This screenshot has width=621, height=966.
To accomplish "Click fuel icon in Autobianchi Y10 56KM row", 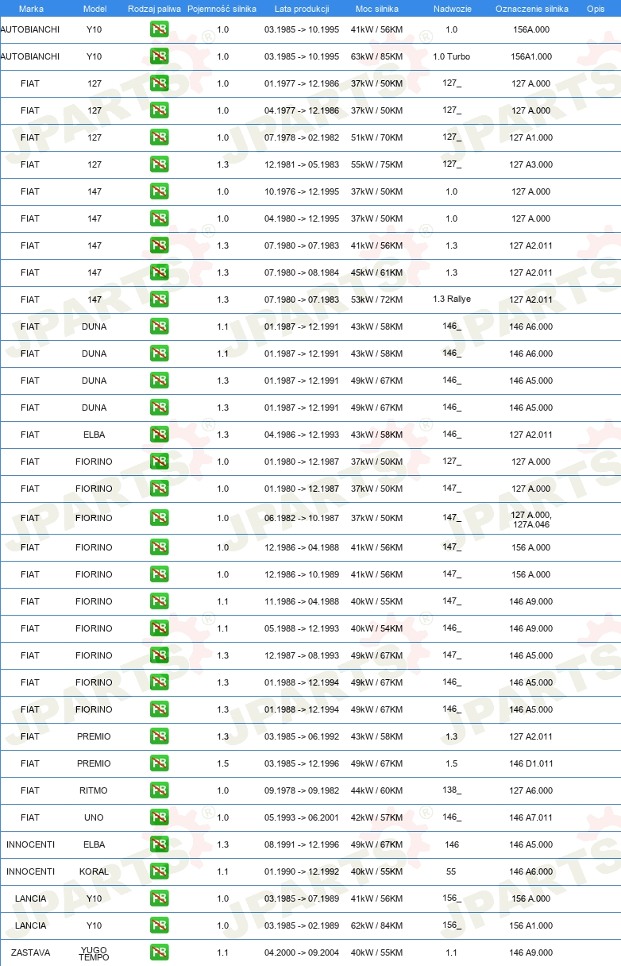I will click(x=159, y=29).
